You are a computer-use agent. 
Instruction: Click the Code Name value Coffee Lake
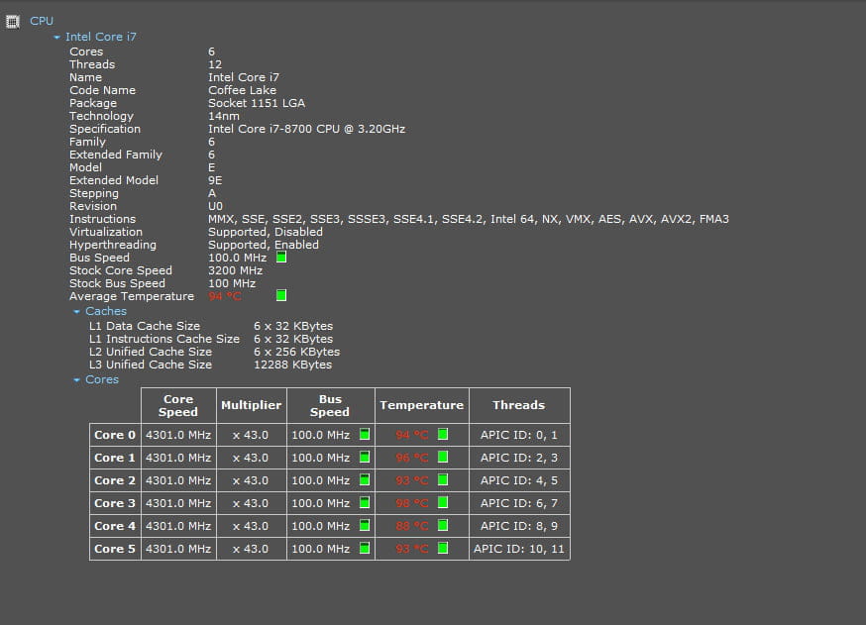(x=243, y=90)
